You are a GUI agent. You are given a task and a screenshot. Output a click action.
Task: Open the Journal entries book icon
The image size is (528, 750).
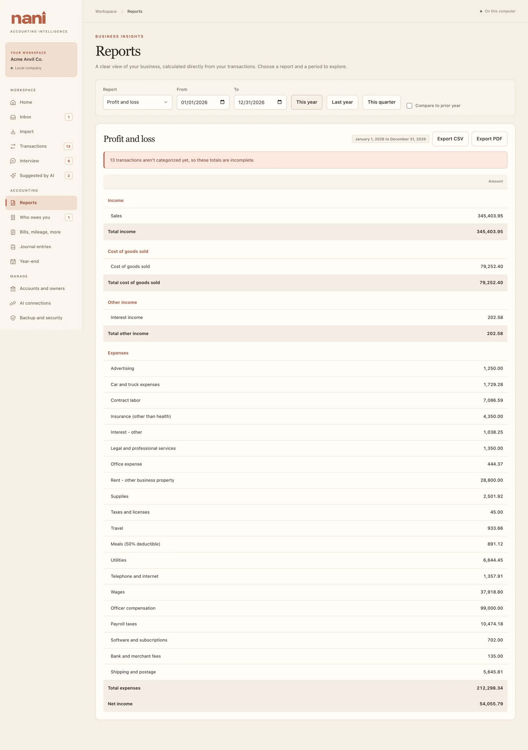[13, 247]
